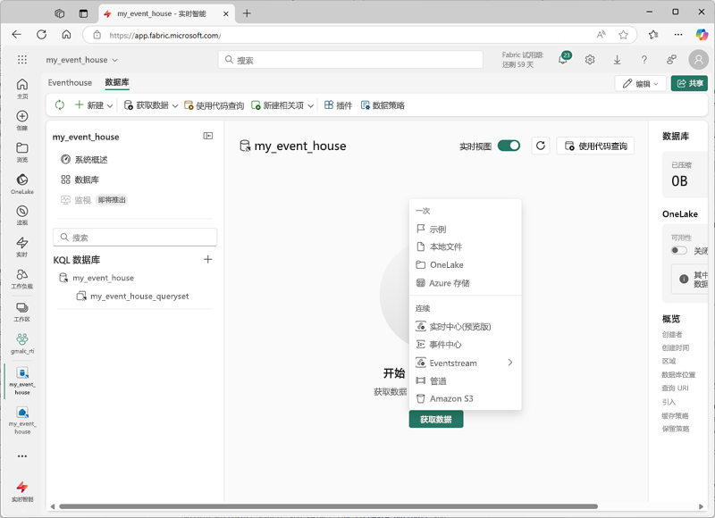Select the active my_event_house sidebar item
The image size is (715, 518).
(x=21, y=380)
